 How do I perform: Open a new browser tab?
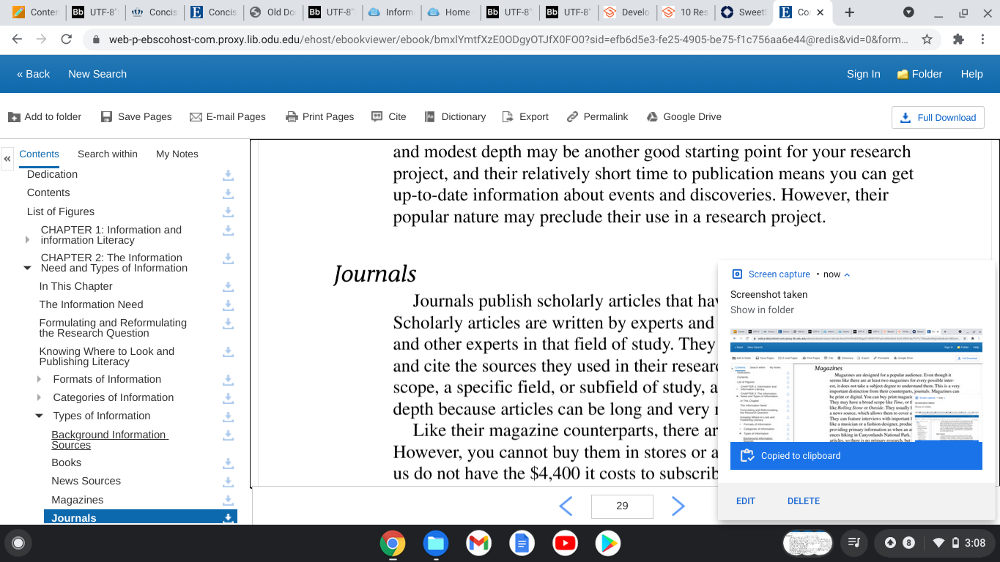click(850, 12)
